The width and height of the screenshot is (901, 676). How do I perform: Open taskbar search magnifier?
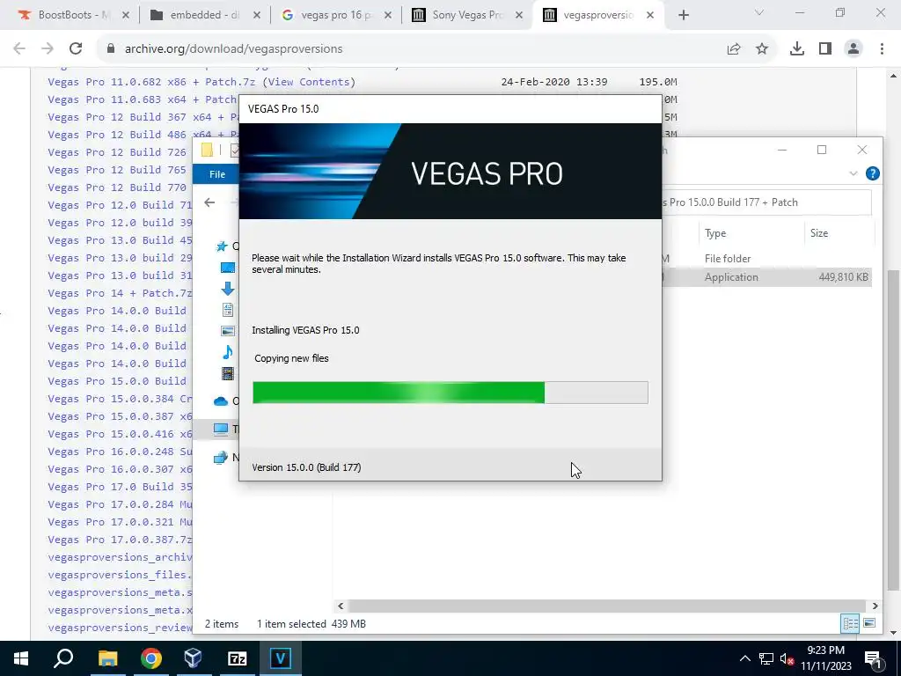tap(63, 658)
